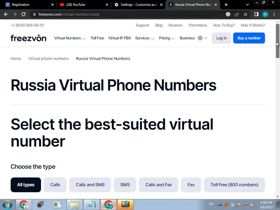Go to Home breadcrumb
Image resolution: width=280 pixels, height=210 pixels.
[x=16, y=59]
